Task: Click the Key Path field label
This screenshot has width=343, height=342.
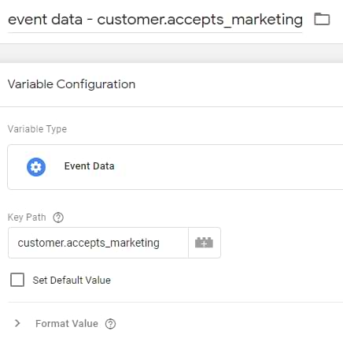Action: tap(27, 217)
